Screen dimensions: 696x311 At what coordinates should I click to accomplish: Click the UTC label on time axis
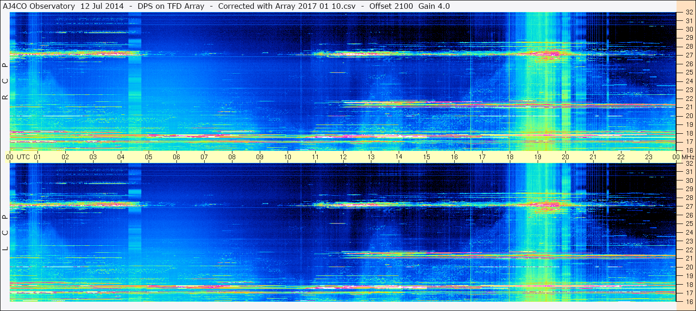click(x=23, y=157)
